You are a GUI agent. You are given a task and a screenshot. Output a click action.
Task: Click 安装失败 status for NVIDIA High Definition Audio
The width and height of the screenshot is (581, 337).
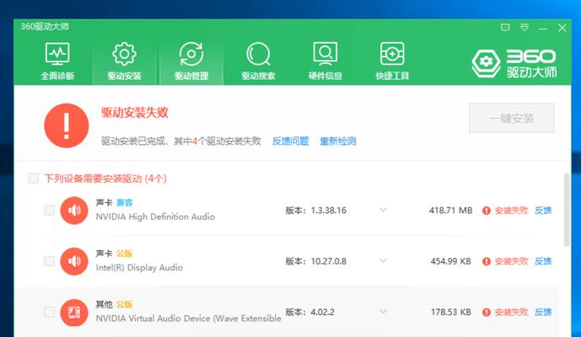coord(511,211)
